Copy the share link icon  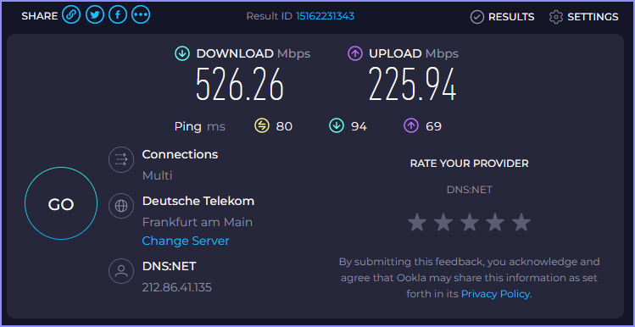tap(71, 15)
